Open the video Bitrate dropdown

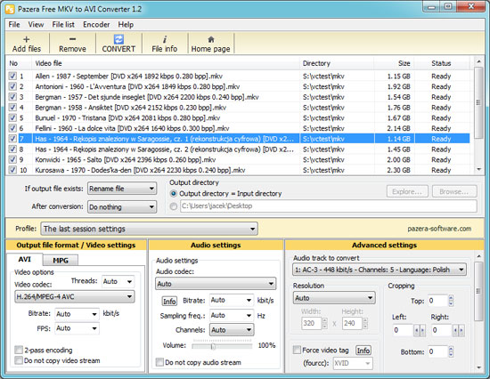point(77,314)
